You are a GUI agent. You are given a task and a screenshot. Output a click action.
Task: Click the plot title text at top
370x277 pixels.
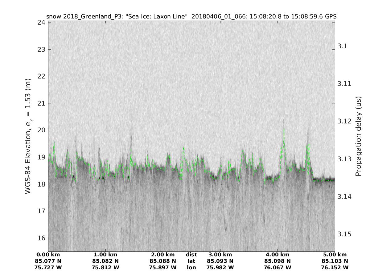[191, 17]
